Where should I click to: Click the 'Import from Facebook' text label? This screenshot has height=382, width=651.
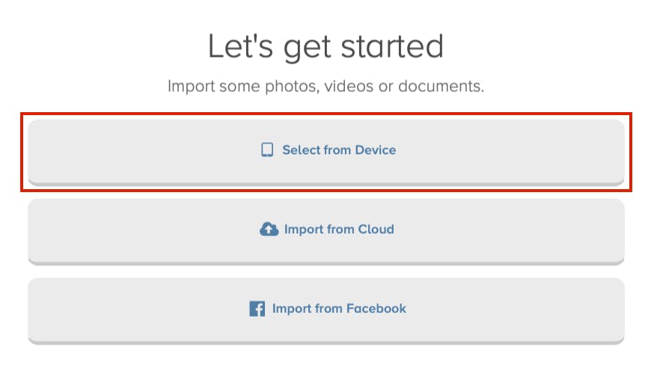pos(339,309)
